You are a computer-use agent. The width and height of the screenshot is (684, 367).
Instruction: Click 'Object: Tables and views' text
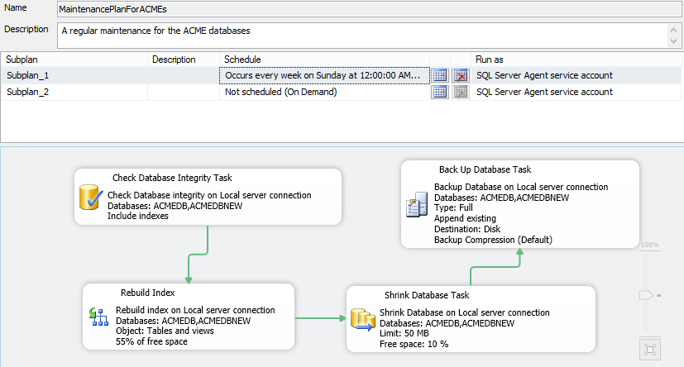(165, 331)
